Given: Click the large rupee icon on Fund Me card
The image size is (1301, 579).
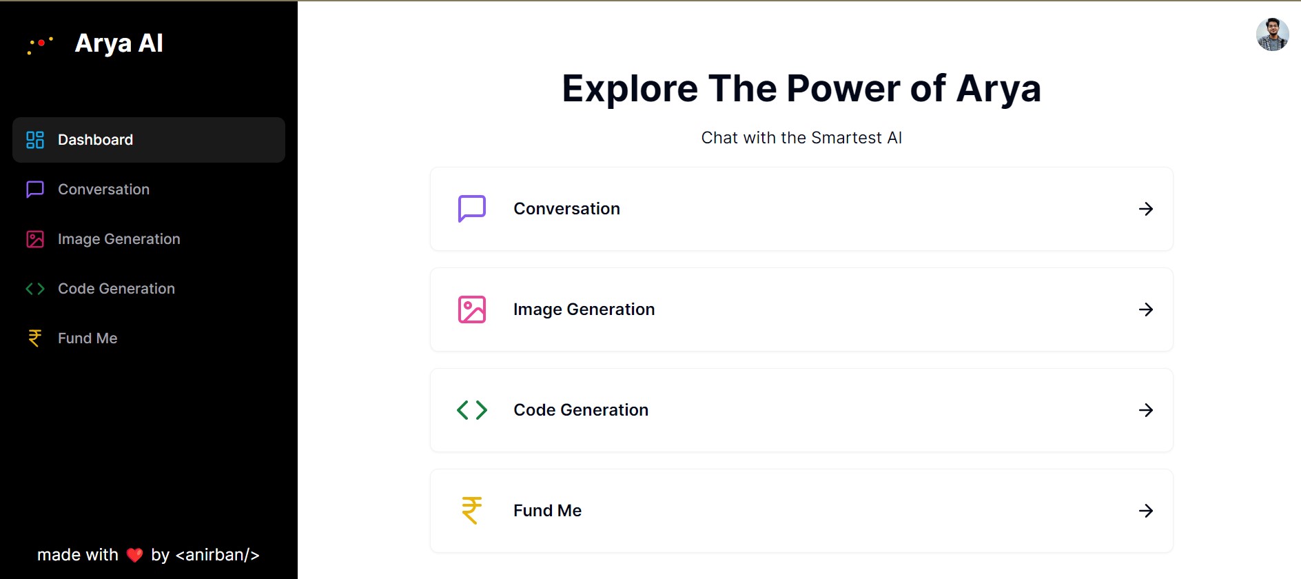Looking at the screenshot, I should point(472,511).
